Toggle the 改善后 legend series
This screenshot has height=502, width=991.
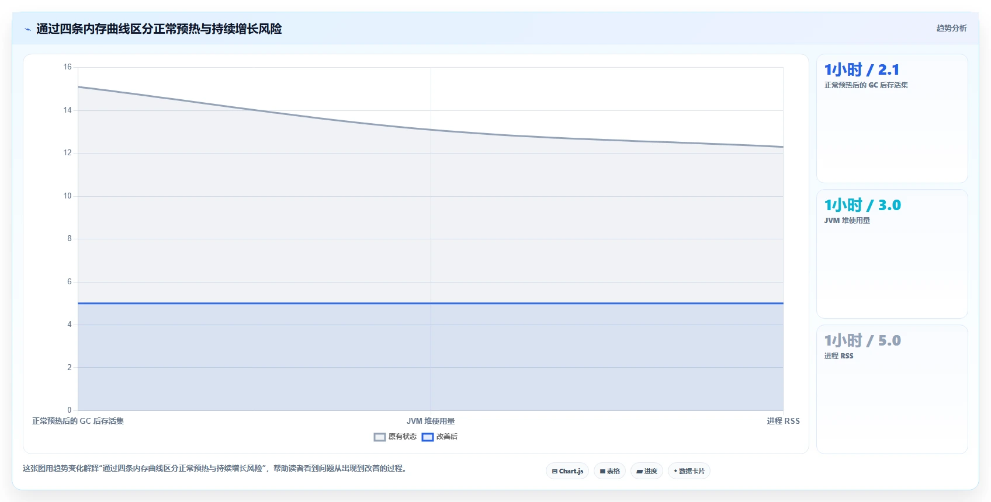point(439,437)
